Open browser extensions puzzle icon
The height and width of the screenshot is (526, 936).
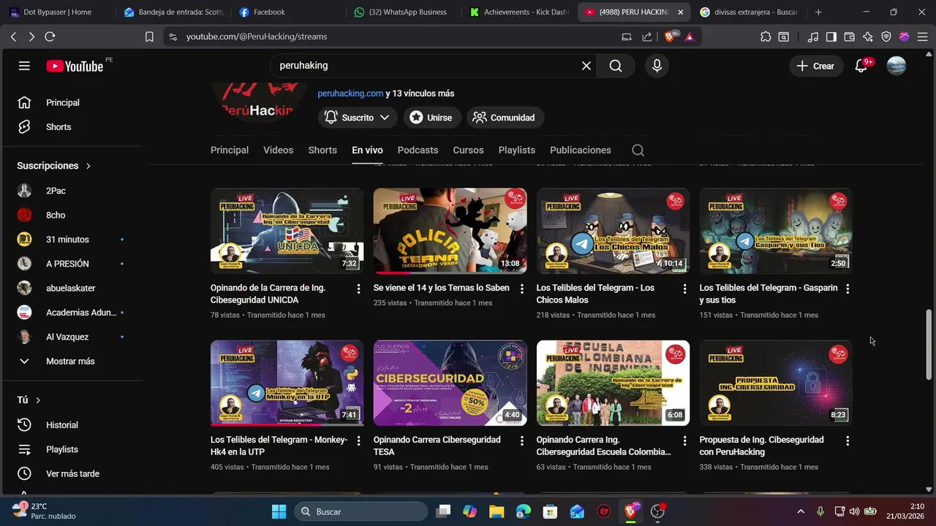766,37
